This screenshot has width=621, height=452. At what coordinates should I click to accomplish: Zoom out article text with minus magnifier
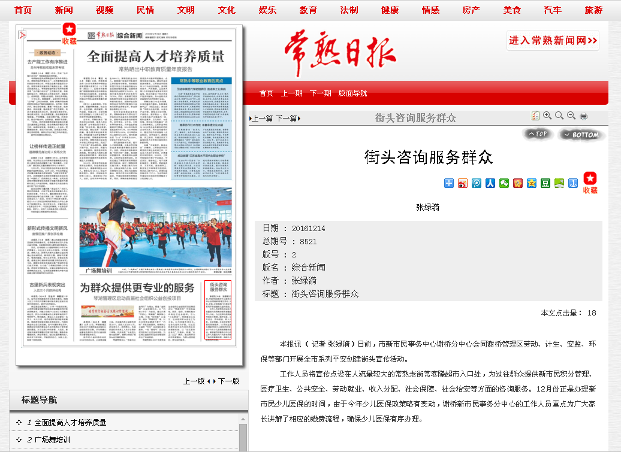(x=571, y=116)
